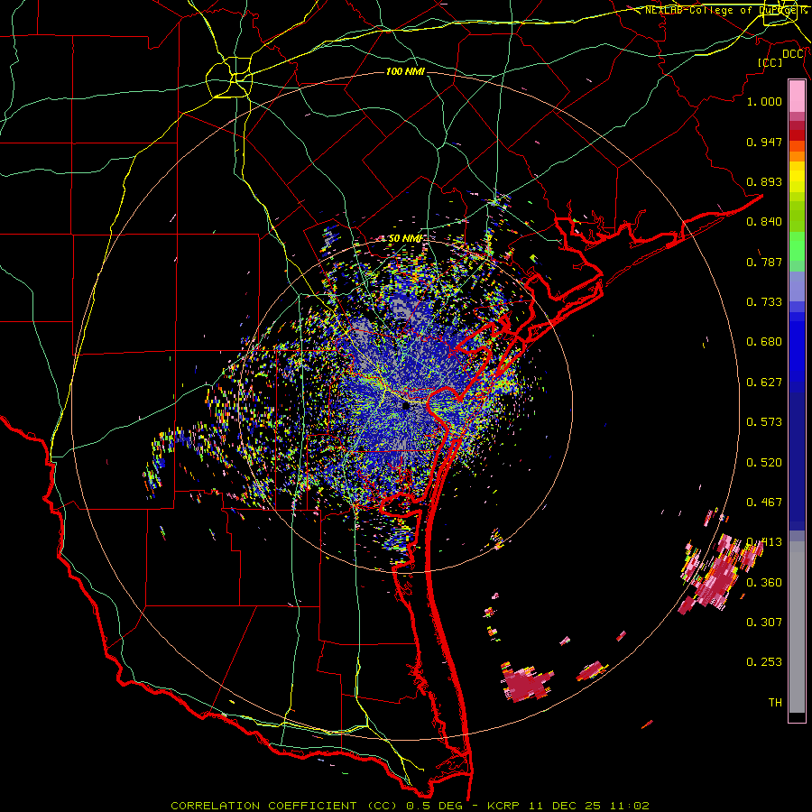The width and height of the screenshot is (812, 812).
Task: Click the 0.573 legend value
Action: point(764,422)
